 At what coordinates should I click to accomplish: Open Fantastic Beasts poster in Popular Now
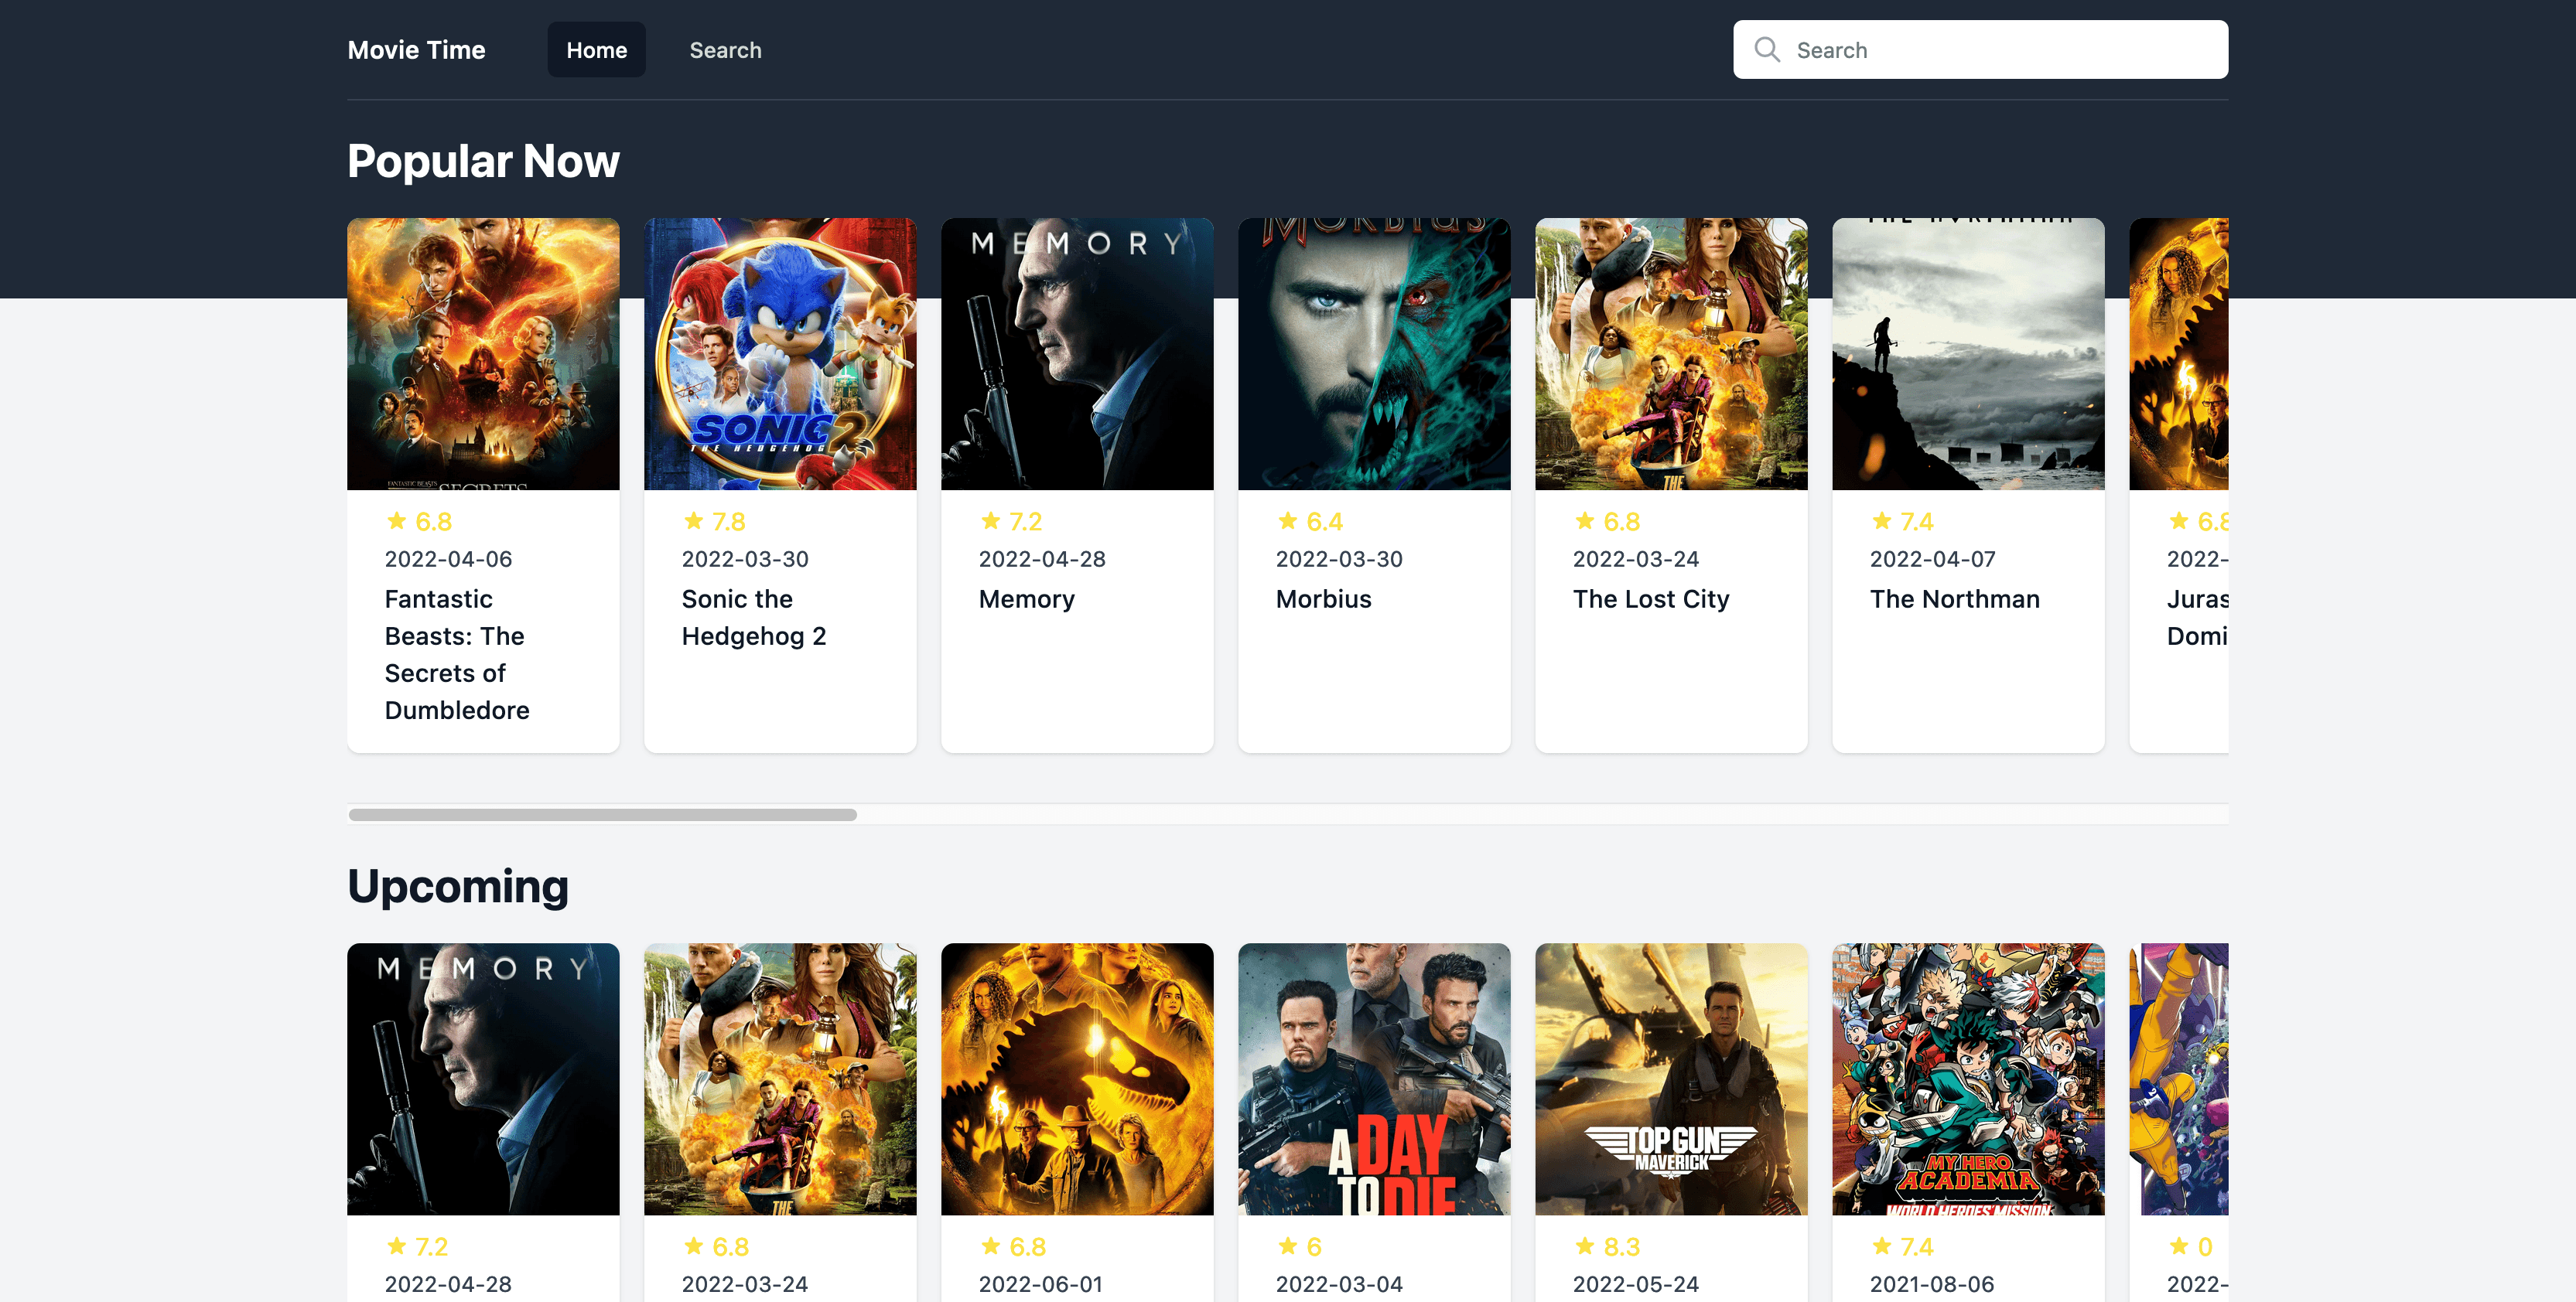[483, 354]
